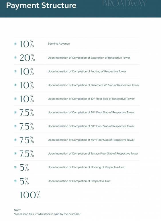
Task: Select the Terrace Floor Slab milestone text
Action: tap(93, 153)
